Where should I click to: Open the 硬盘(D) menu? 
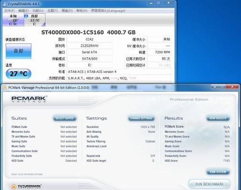(x=67, y=11)
